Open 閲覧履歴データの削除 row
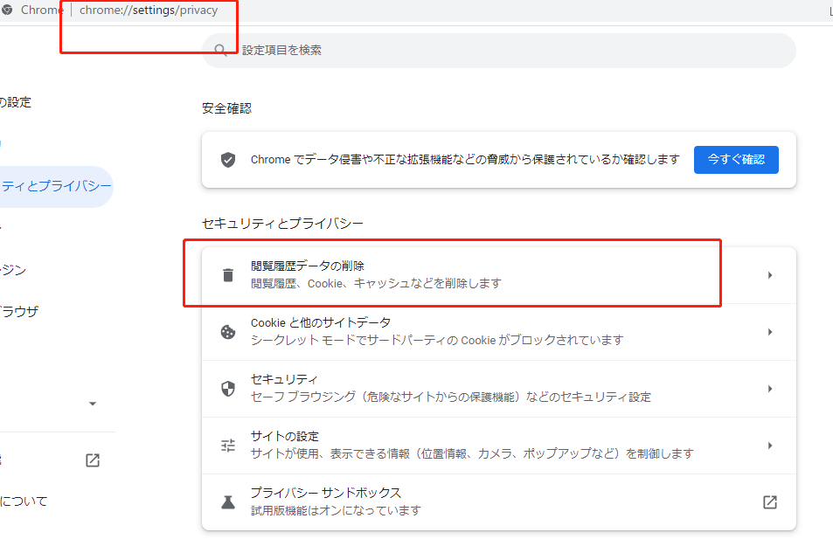 (x=498, y=275)
